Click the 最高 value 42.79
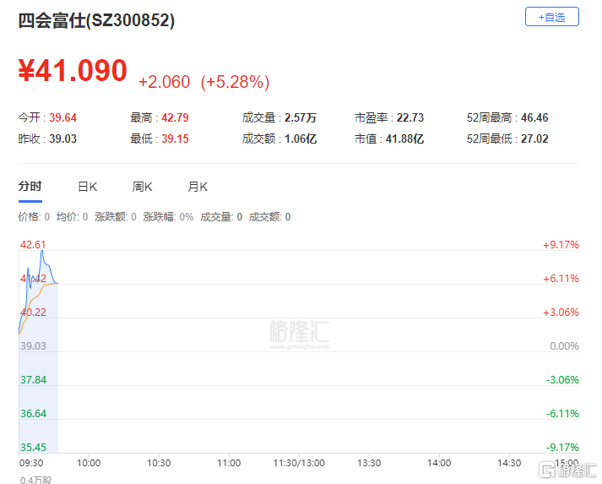The image size is (602, 484). [x=175, y=117]
